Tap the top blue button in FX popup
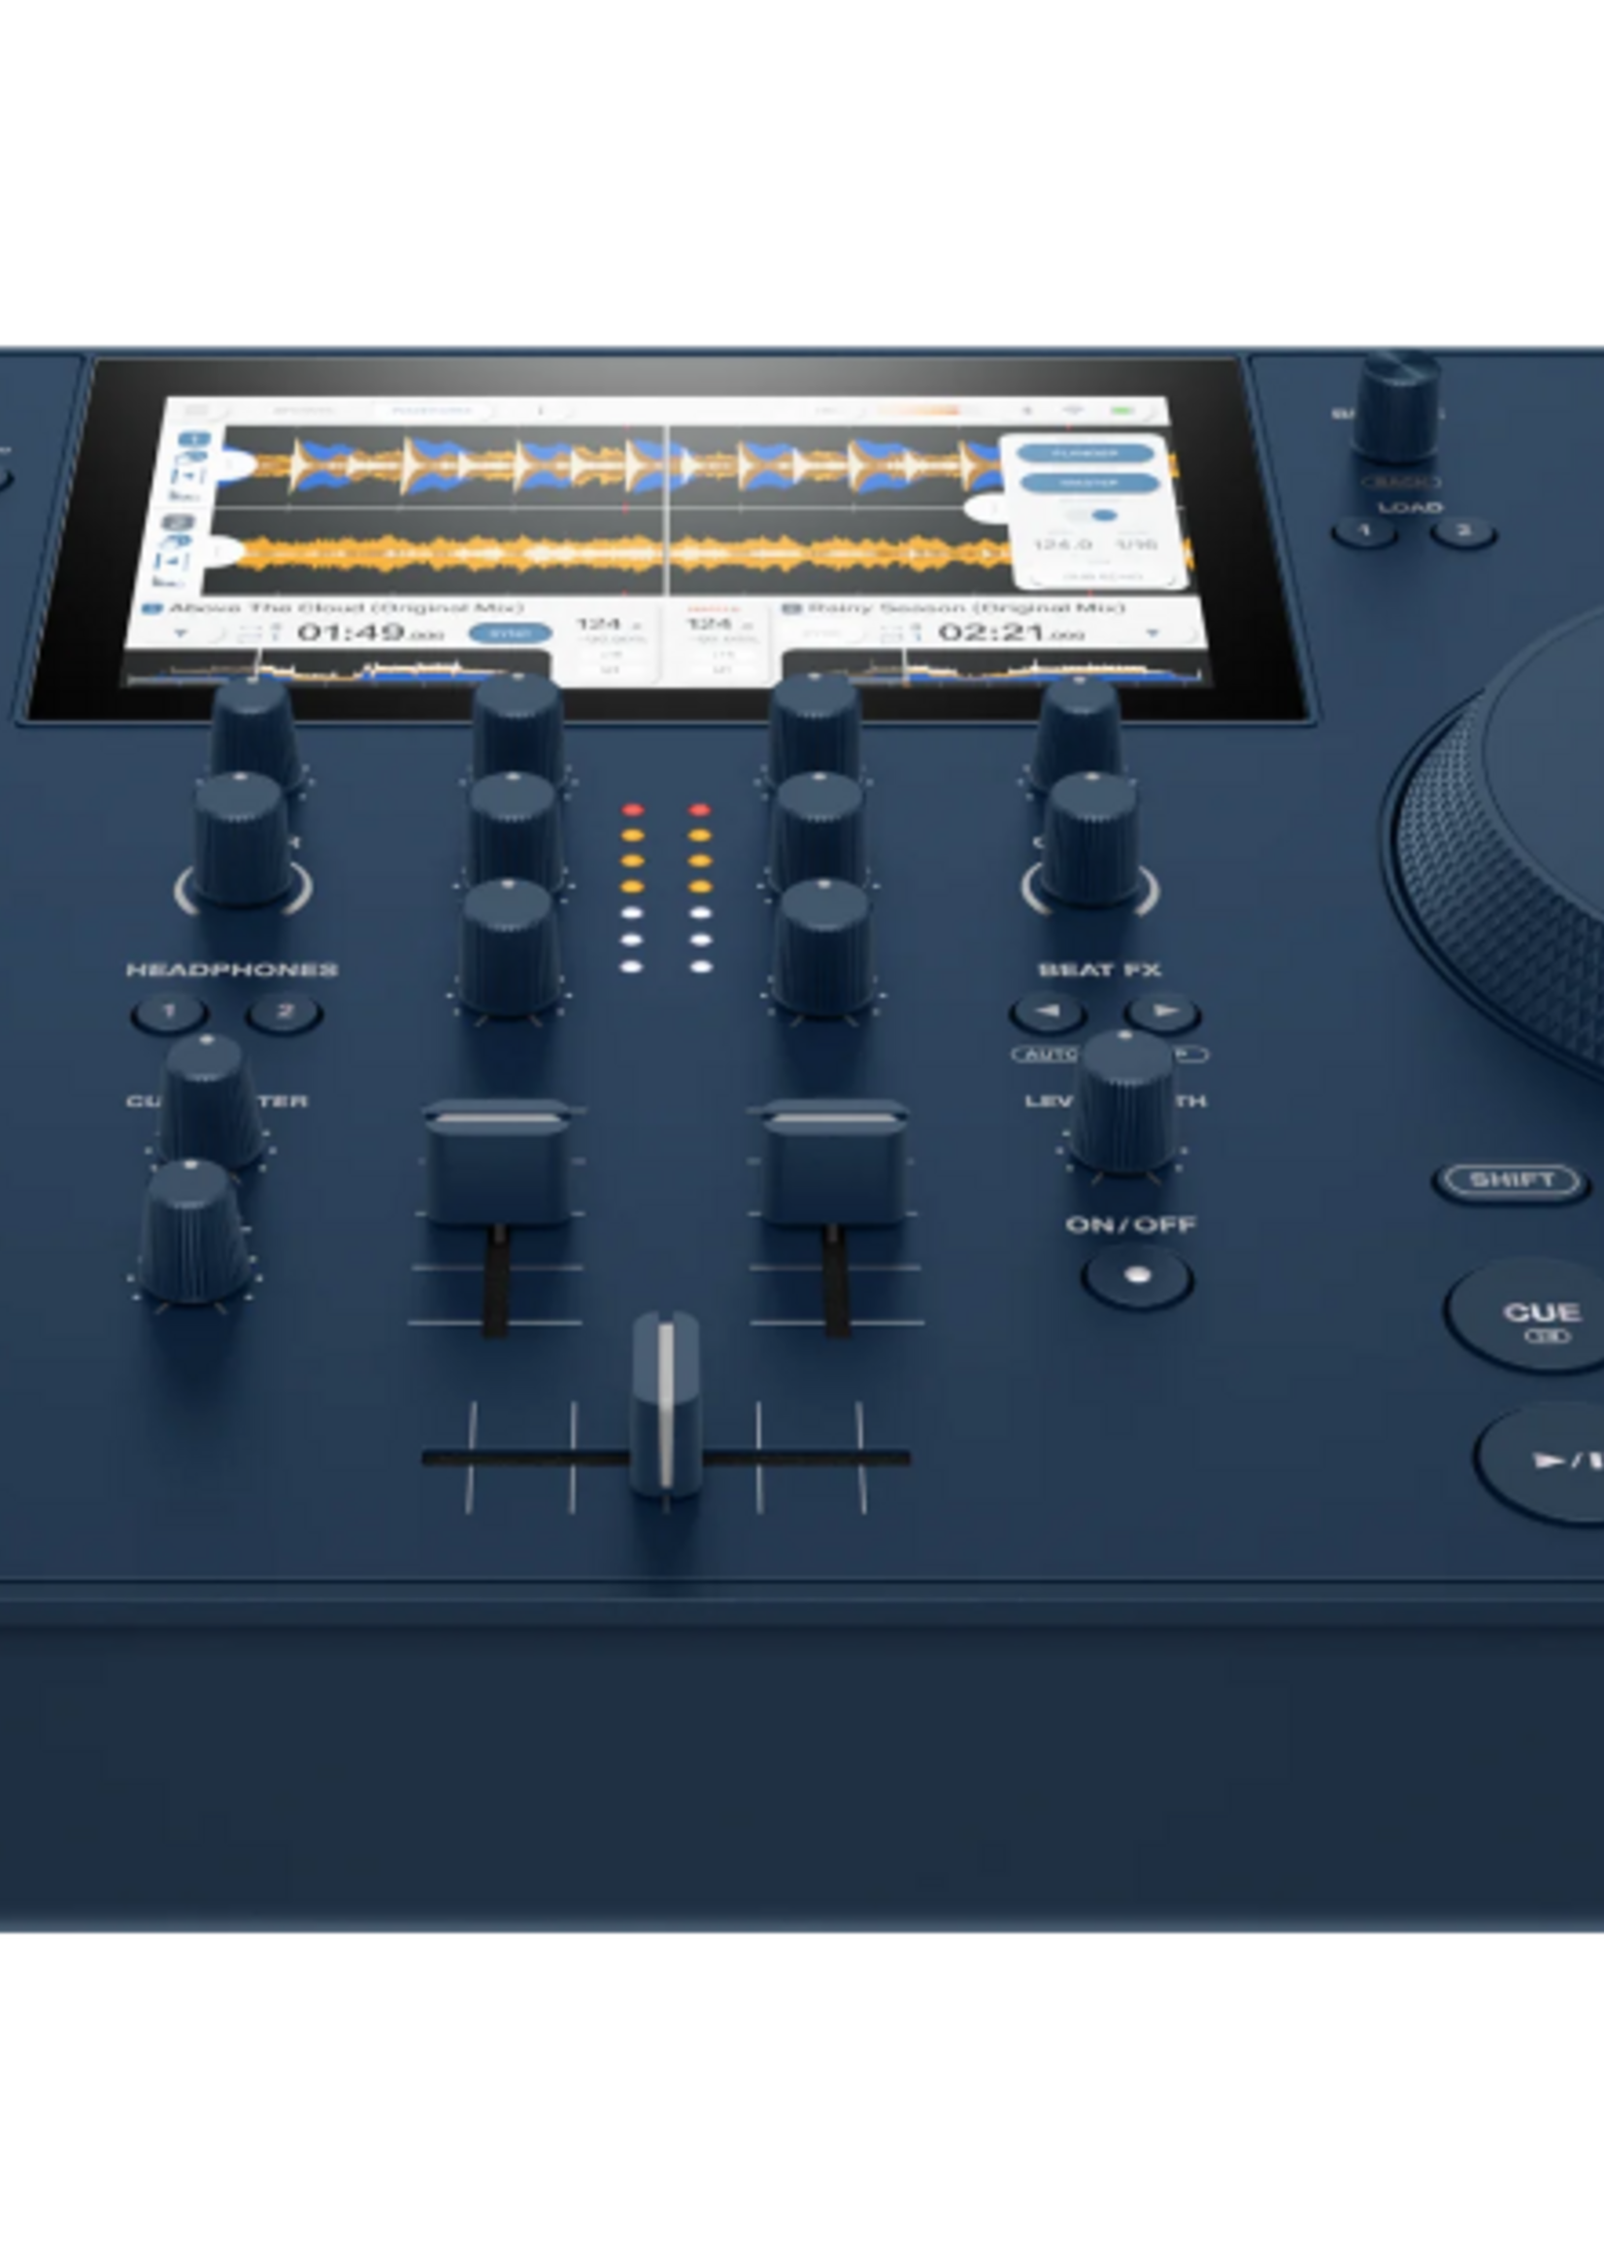The height and width of the screenshot is (2246, 1604). [1085, 453]
